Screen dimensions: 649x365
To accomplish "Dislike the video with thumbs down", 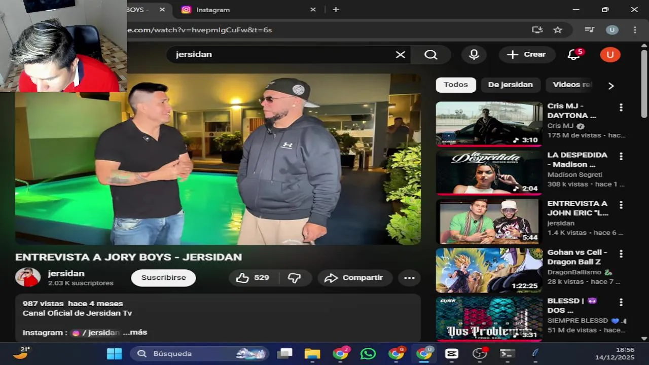I will [294, 278].
